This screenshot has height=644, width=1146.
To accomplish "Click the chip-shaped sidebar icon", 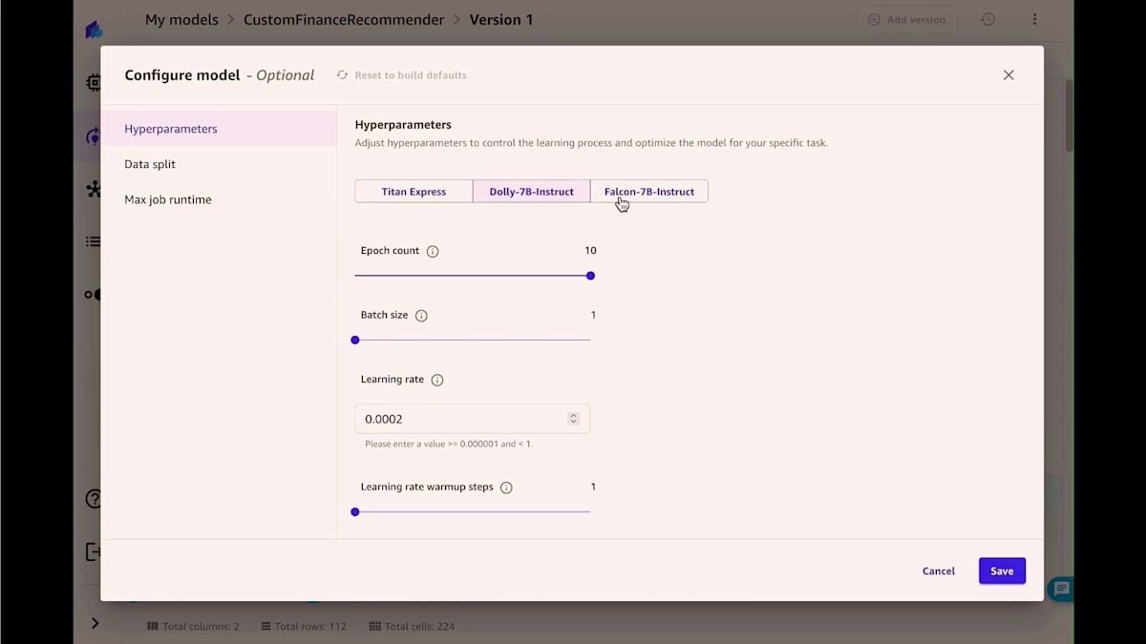I will coord(94,83).
